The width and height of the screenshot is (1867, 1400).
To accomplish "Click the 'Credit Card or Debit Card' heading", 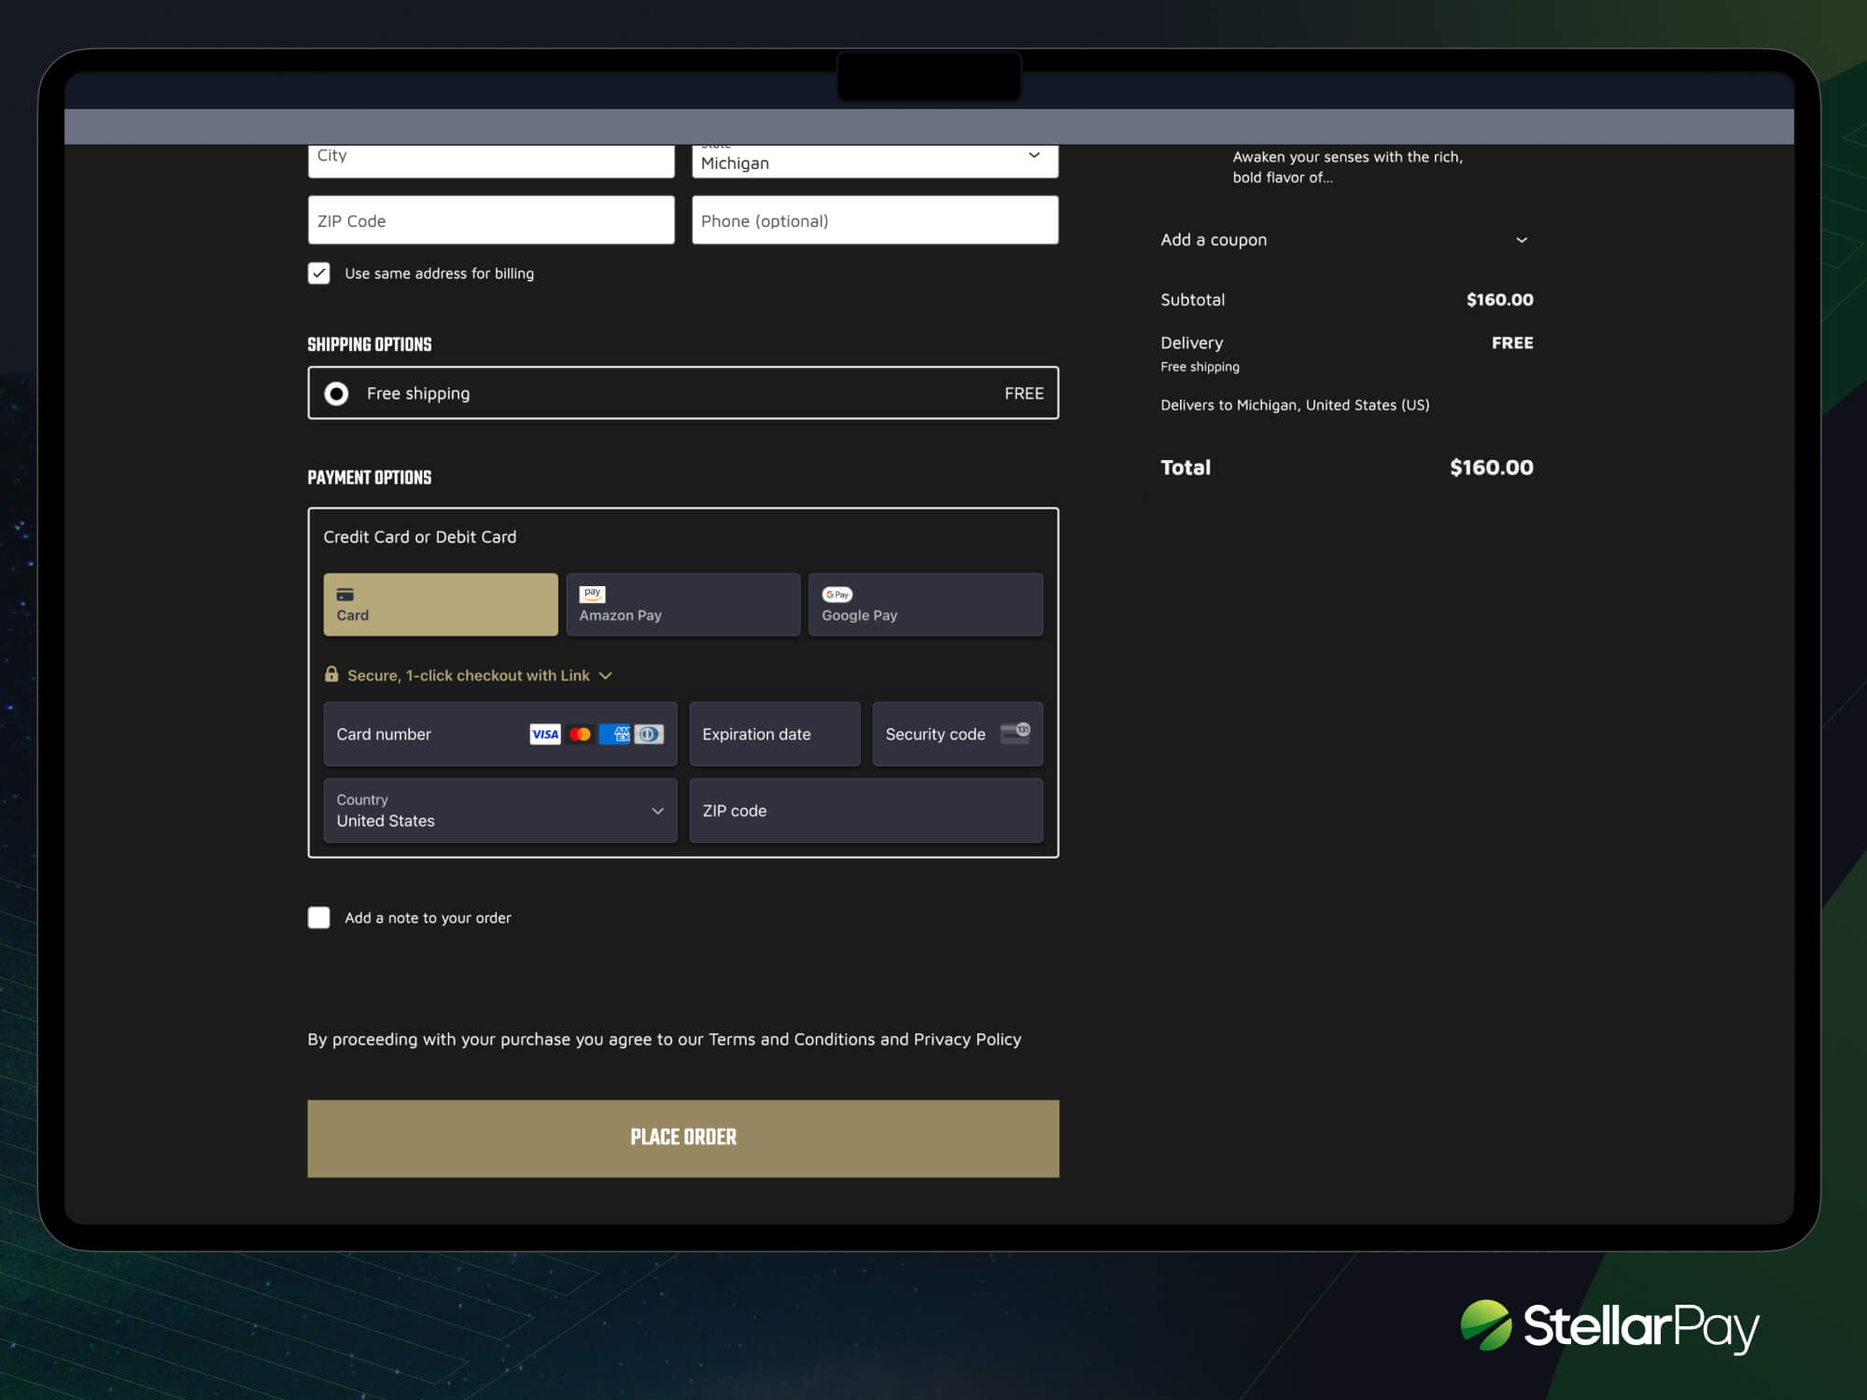I will pyautogui.click(x=420, y=537).
